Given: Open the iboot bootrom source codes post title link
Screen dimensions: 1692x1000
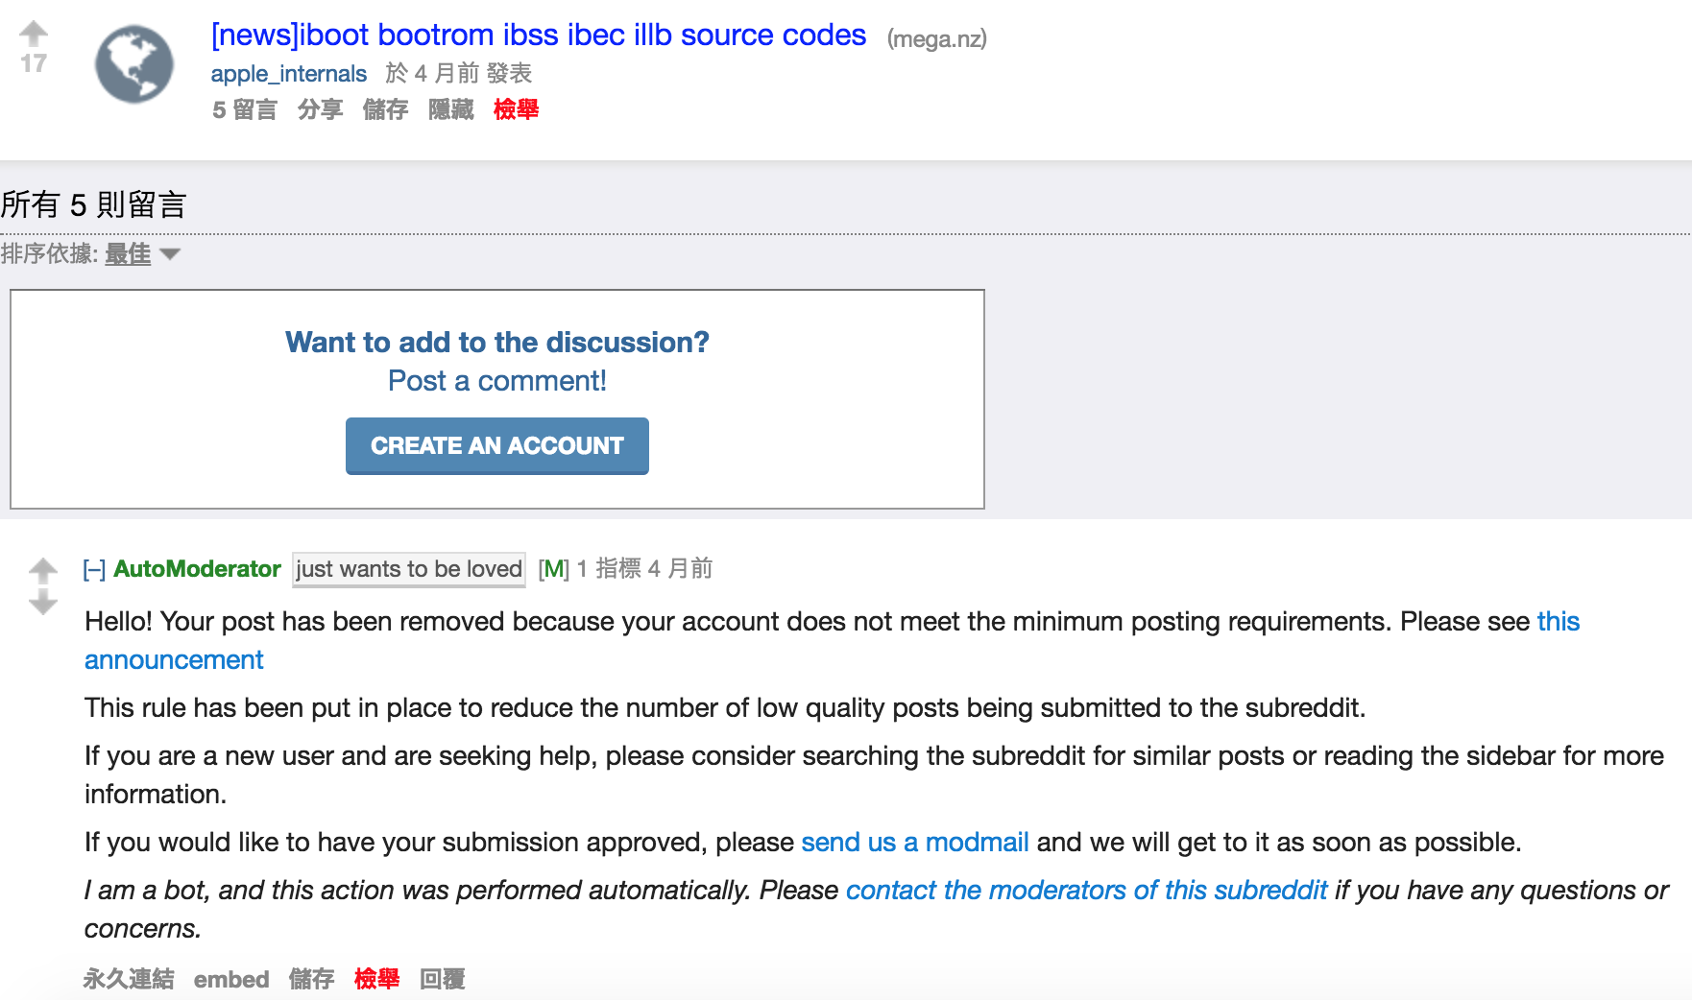Looking at the screenshot, I should (x=539, y=36).
